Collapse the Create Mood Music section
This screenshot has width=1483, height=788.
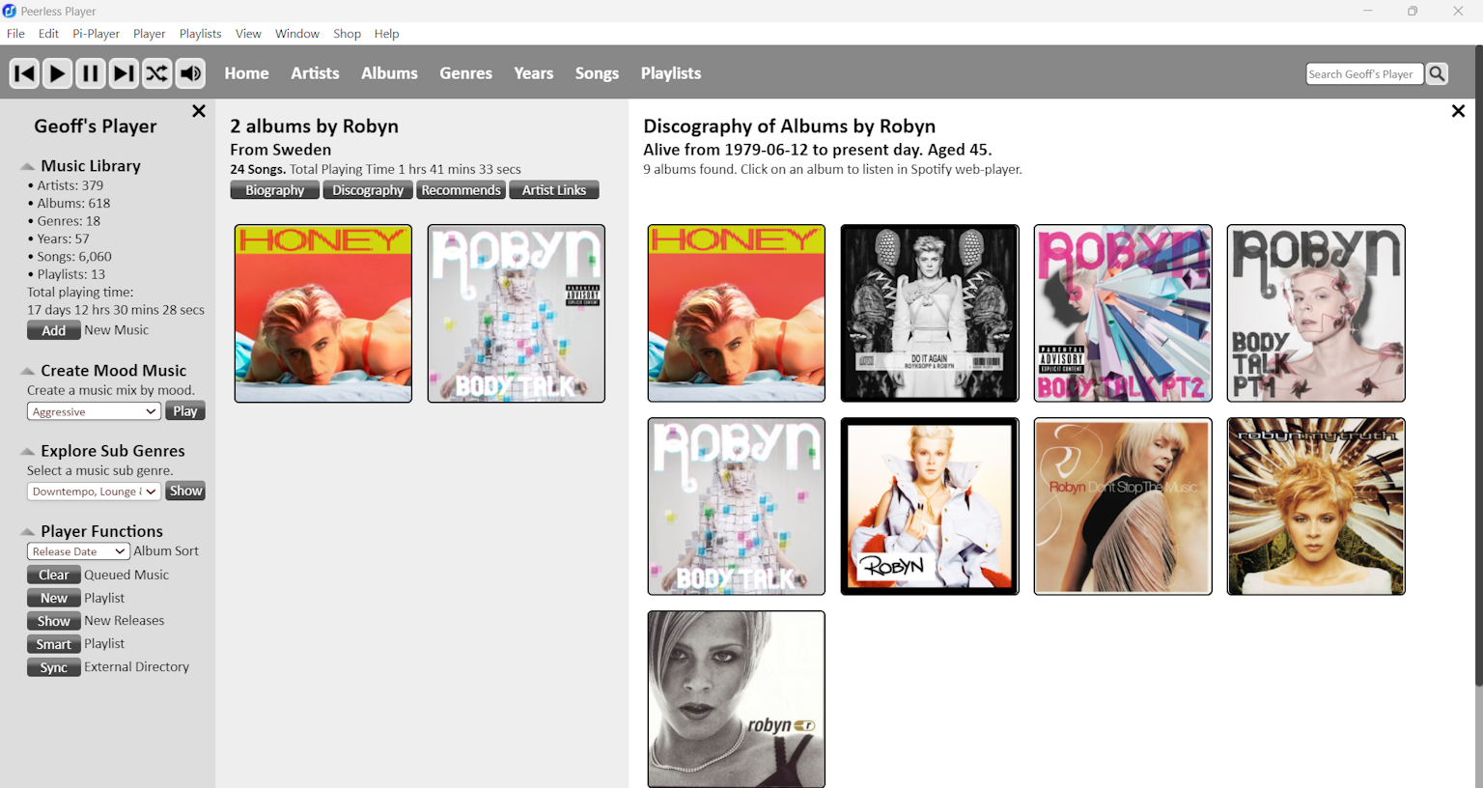click(28, 371)
